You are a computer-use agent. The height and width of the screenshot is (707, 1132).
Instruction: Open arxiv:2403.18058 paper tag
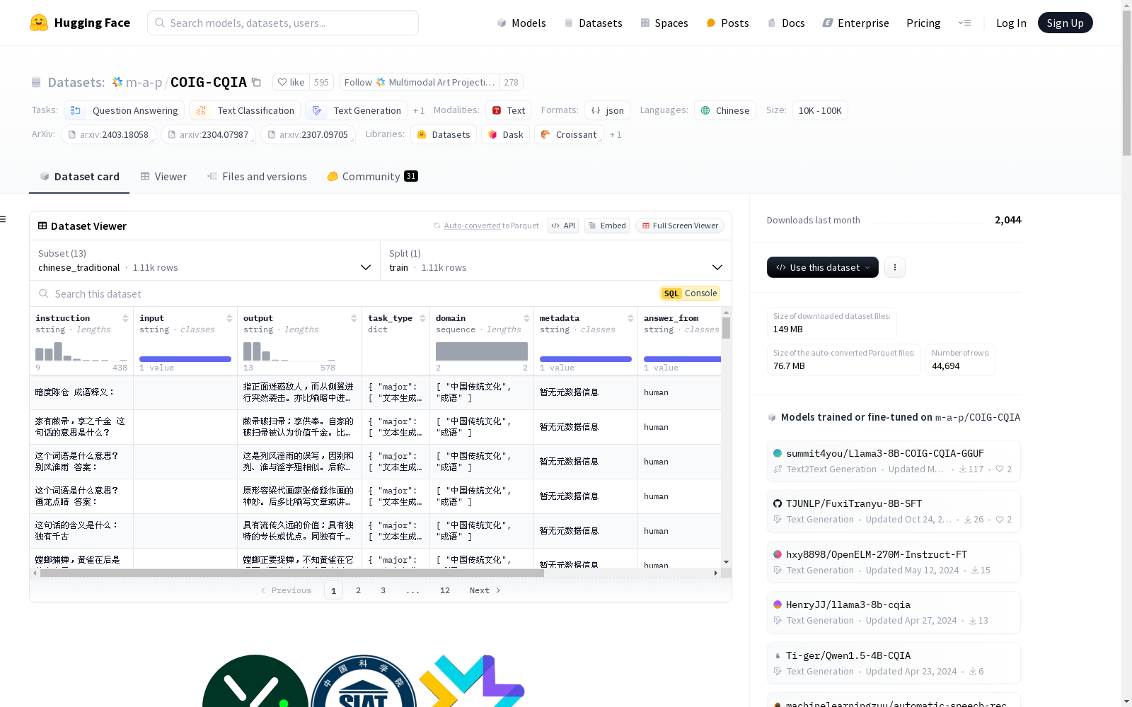click(109, 134)
